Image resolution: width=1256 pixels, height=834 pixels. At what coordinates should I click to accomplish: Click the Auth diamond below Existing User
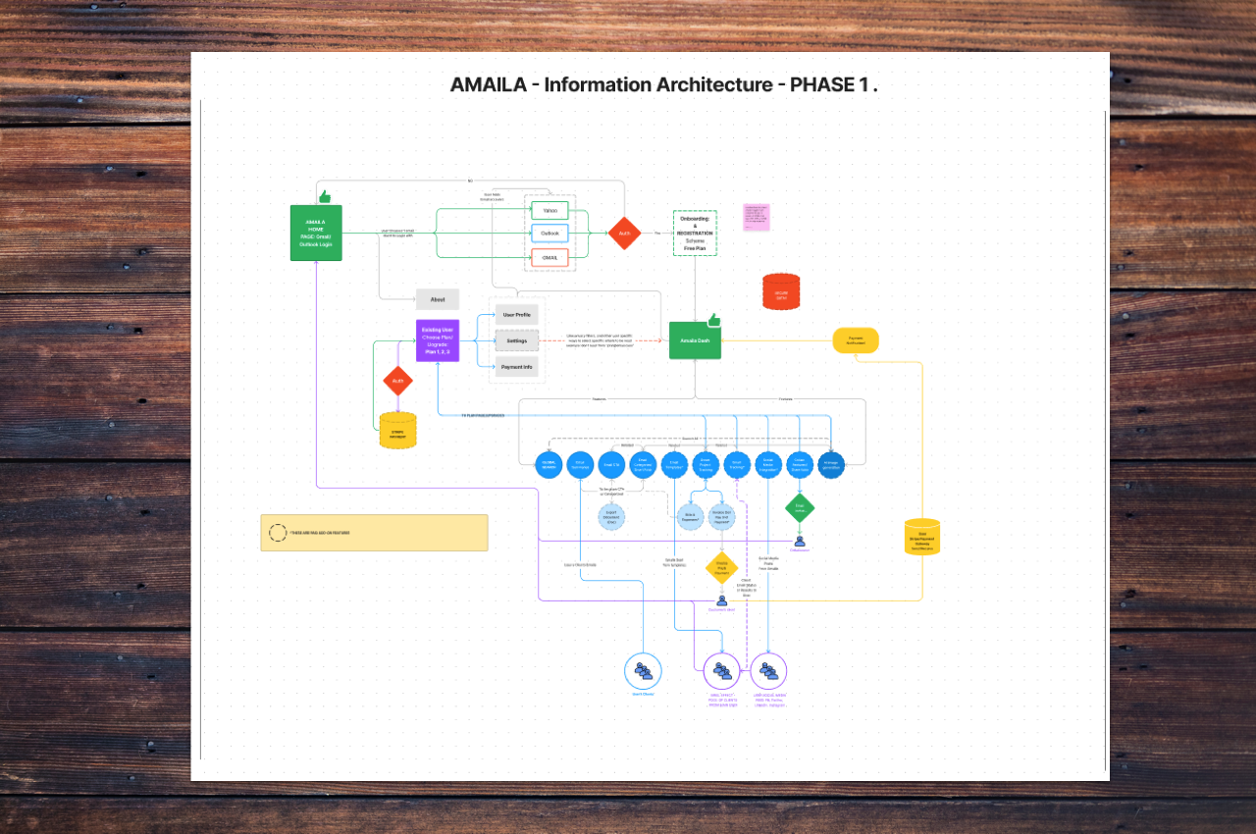tap(397, 381)
